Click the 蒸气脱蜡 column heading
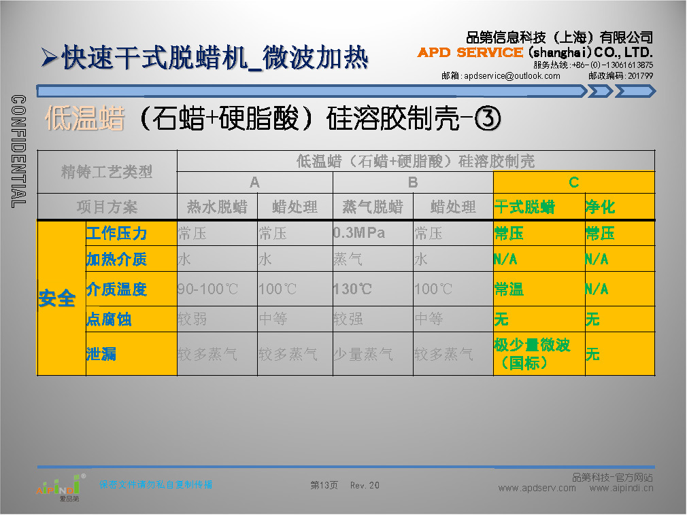The image size is (687, 515). tap(373, 207)
